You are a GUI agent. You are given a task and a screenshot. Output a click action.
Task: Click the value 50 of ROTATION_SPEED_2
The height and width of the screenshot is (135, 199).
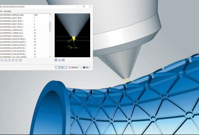coord(35,42)
